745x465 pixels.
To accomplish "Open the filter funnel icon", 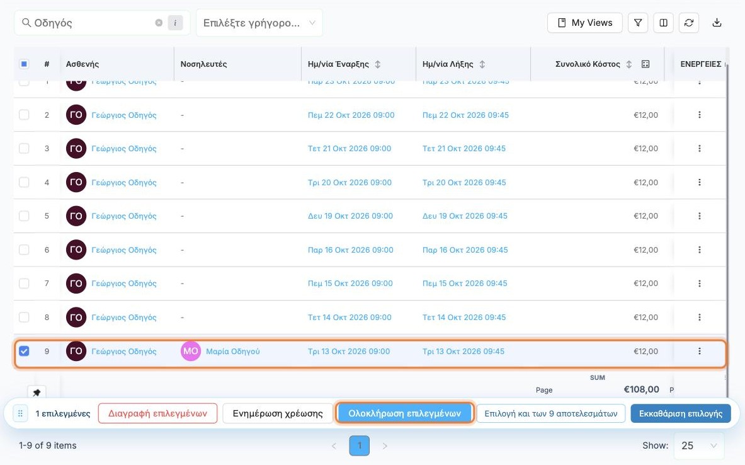I will [x=638, y=23].
